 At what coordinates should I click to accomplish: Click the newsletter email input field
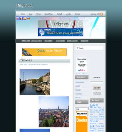[97, 82]
